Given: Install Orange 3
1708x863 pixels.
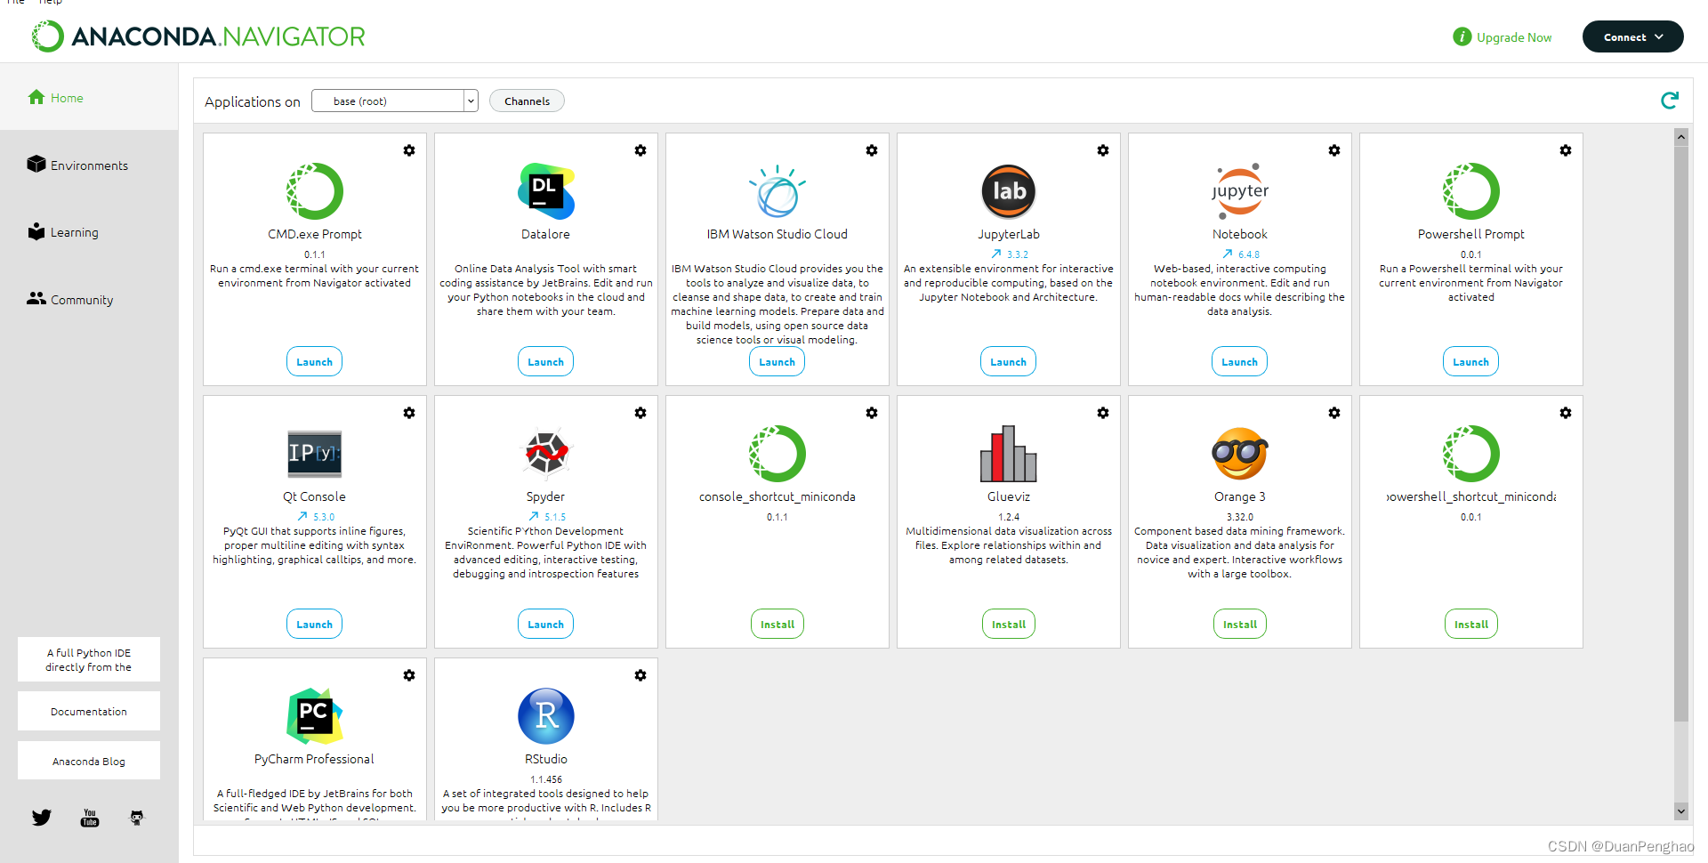Looking at the screenshot, I should (x=1240, y=624).
